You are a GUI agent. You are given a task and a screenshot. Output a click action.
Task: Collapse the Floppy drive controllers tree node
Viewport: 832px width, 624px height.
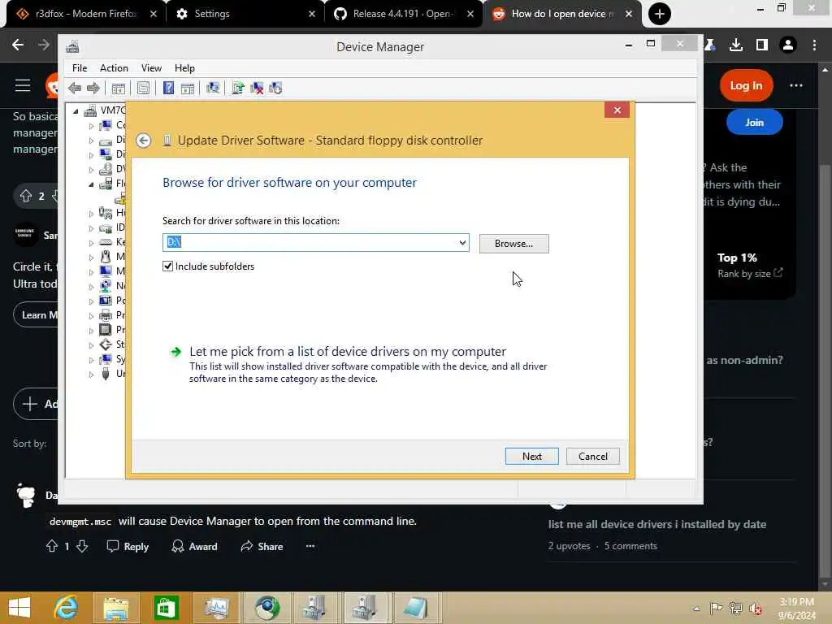coord(91,184)
